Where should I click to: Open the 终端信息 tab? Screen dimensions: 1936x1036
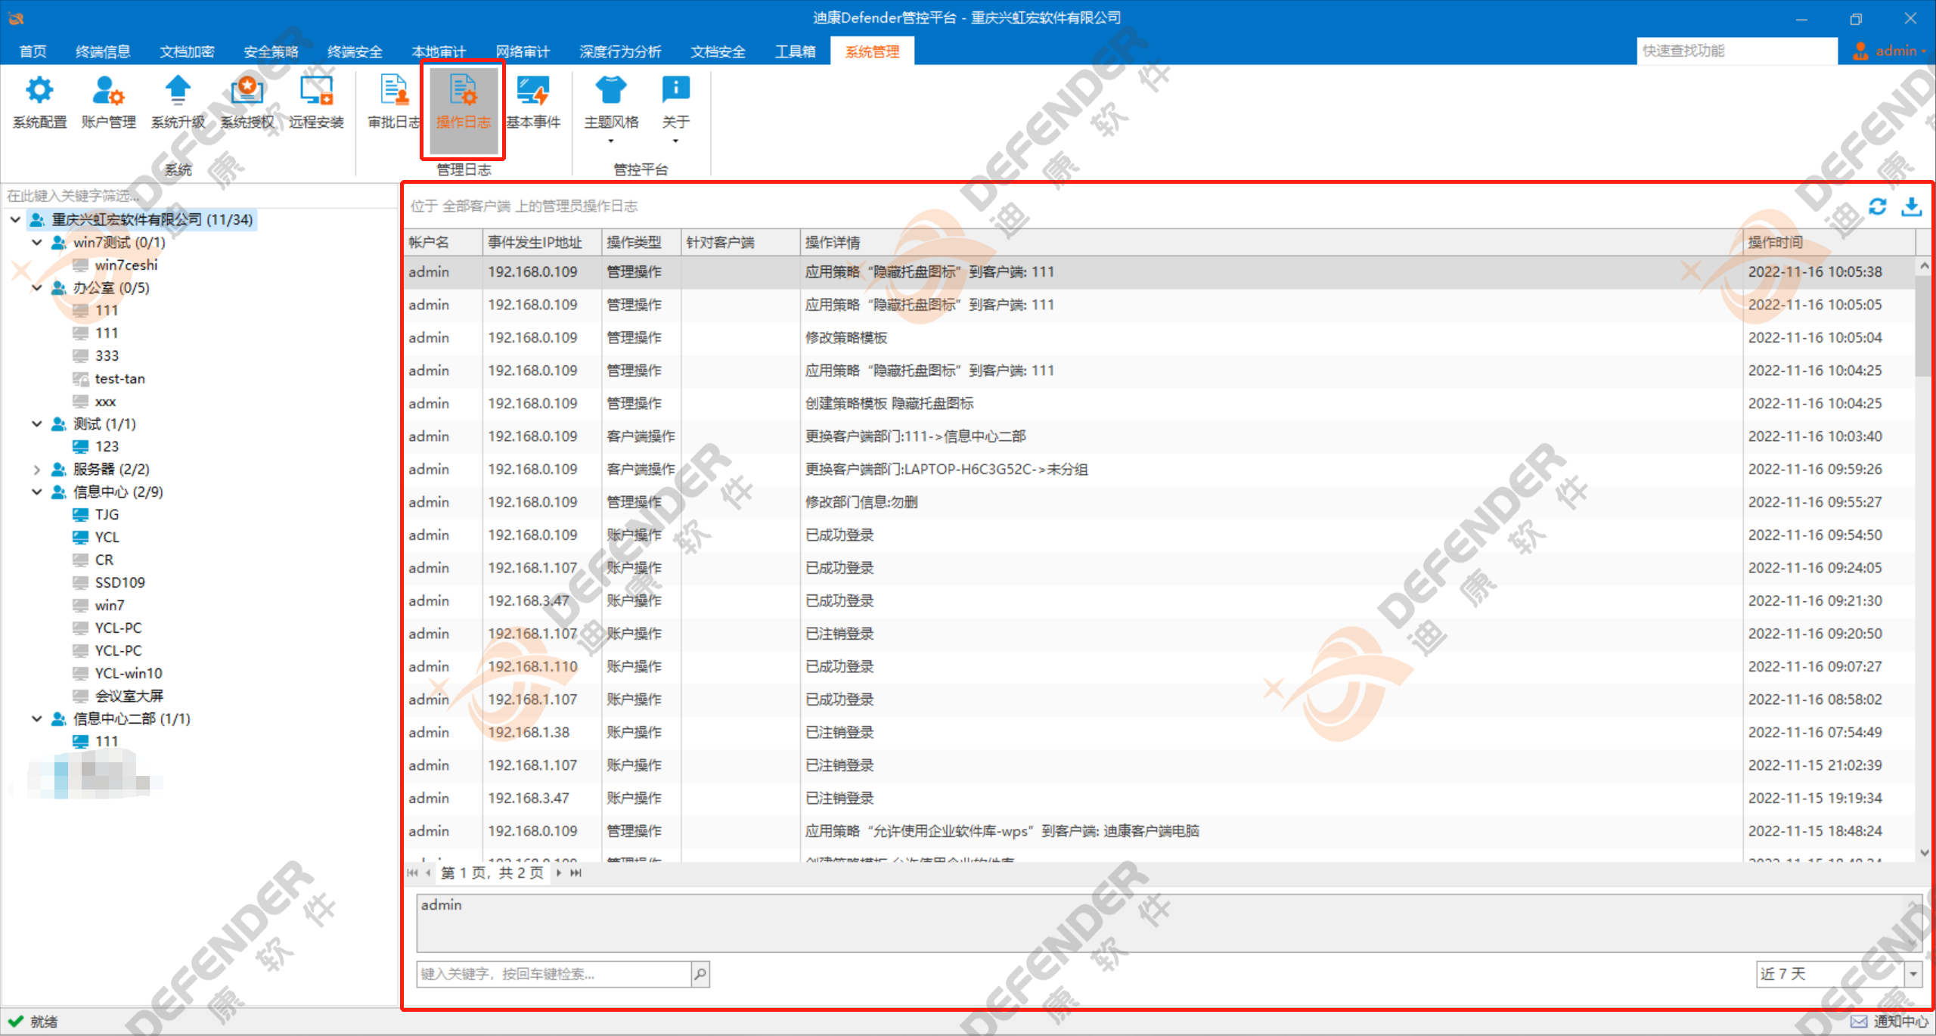tap(103, 51)
